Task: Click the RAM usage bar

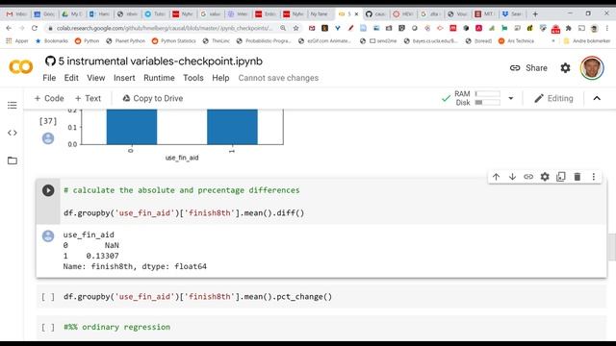Action: (488, 94)
